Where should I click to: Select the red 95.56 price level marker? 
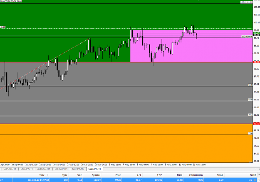pos(256,124)
